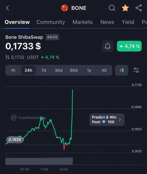147x174 pixels.
Task: Select the 1h chart range
Action: point(13,70)
